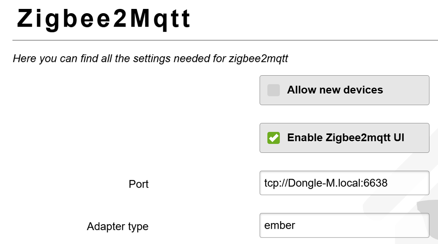438x244 pixels.
Task: Click the Zigbee2Mqtt page heading
Action: click(104, 19)
